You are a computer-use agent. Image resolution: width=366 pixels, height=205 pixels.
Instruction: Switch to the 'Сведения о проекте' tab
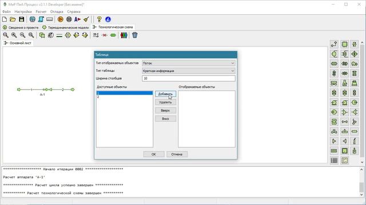[x=21, y=27]
